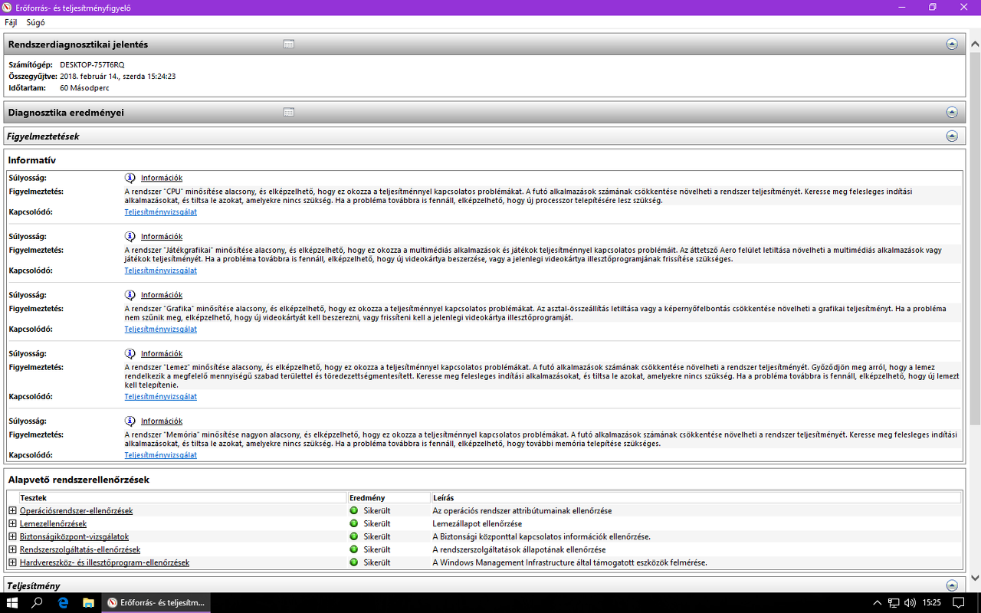Screen dimensions: 981x613
Task: Click the table icon in Rendszerdiagnosztikai jelentés header
Action: (289, 44)
